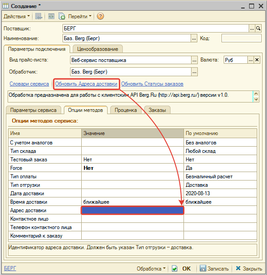Switch to the Проценка tab
This screenshot has height=275, width=267.
[x=126, y=110]
